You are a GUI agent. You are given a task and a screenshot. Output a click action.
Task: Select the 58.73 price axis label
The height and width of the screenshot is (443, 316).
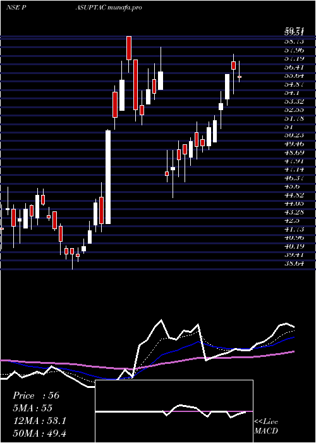[x=294, y=42]
